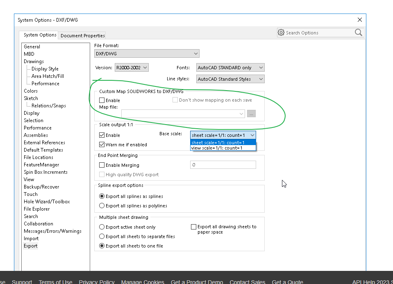
Task: Select Sketch in options tree
Action: [x=31, y=98]
